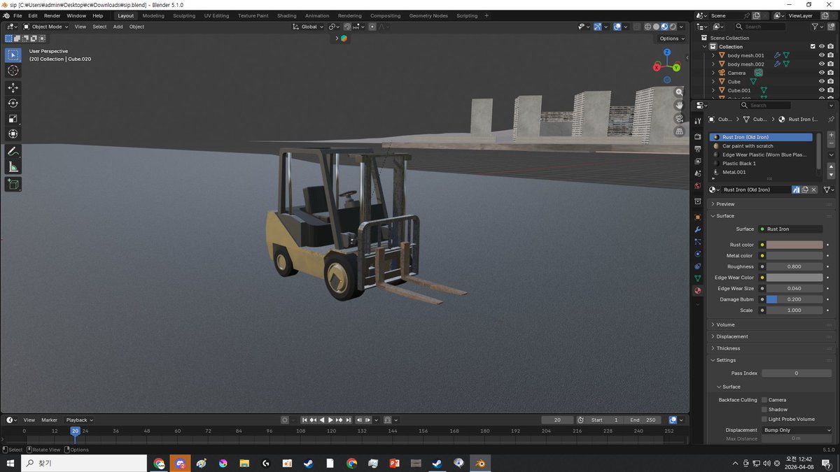Enable Light Probe Volume checkbox
Screen dimensions: 840x472
click(764, 419)
